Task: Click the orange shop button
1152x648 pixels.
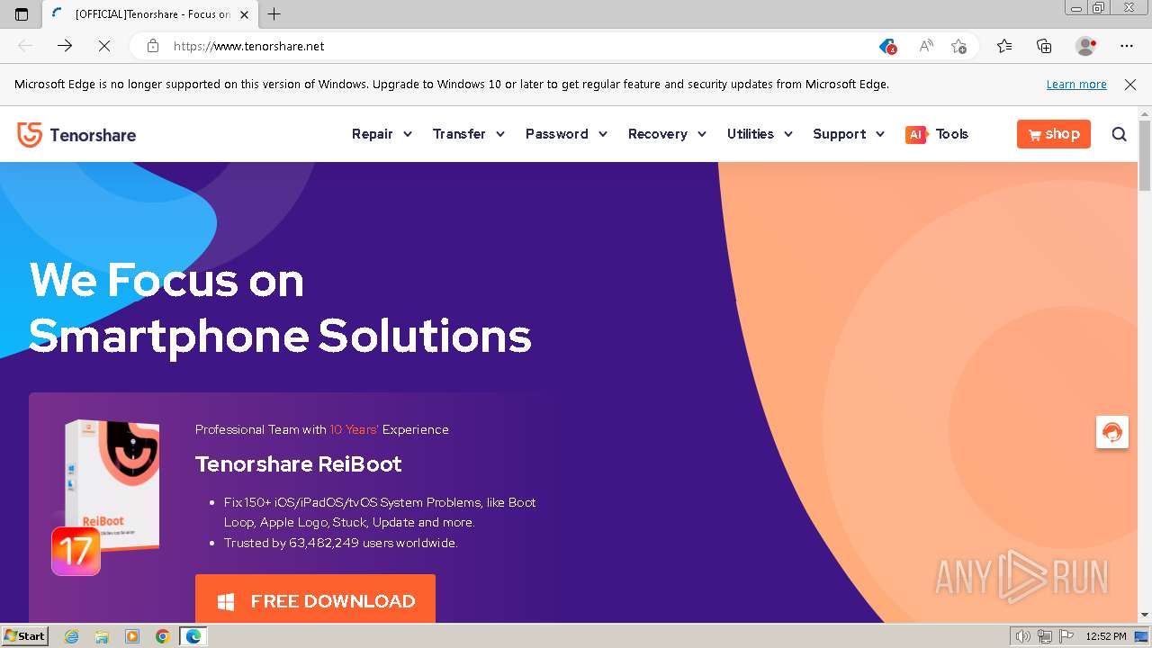Action: [1053, 134]
